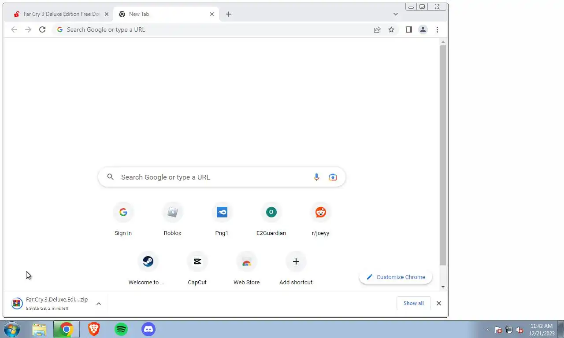The height and width of the screenshot is (338, 564).
Task: Open File Explorer from the taskbar
Action: 39,329
